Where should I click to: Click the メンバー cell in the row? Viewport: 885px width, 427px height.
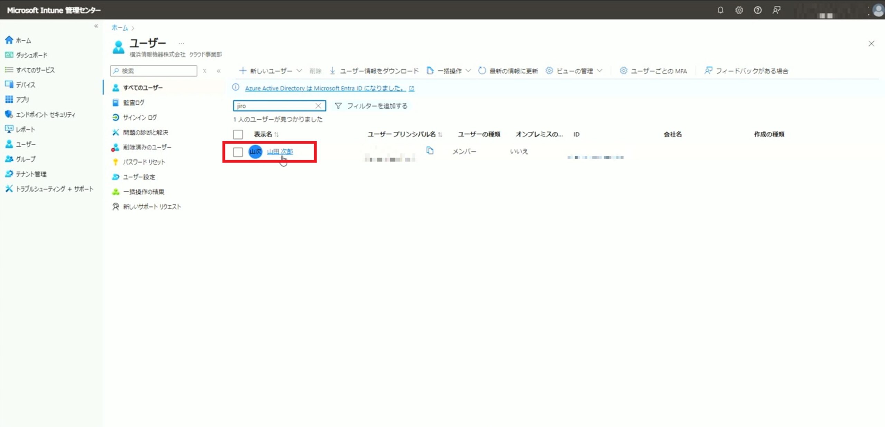click(x=464, y=151)
